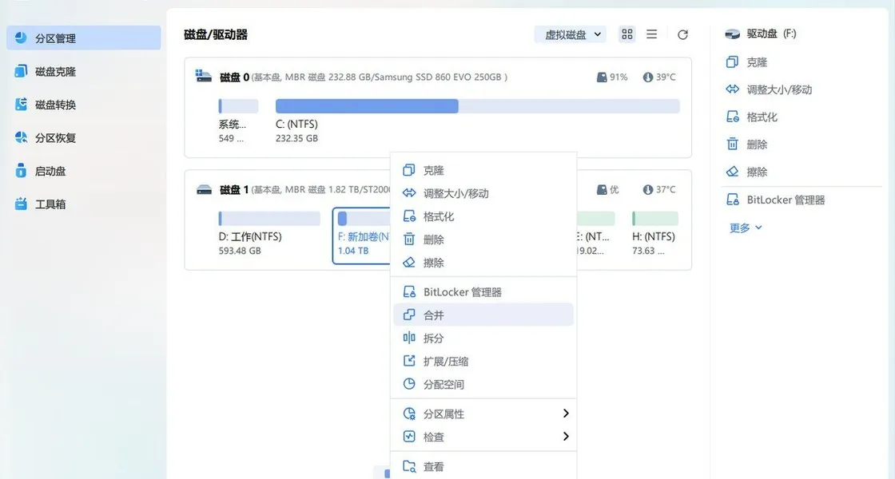Click the C: (NTFS) partition usage bar

477,106
